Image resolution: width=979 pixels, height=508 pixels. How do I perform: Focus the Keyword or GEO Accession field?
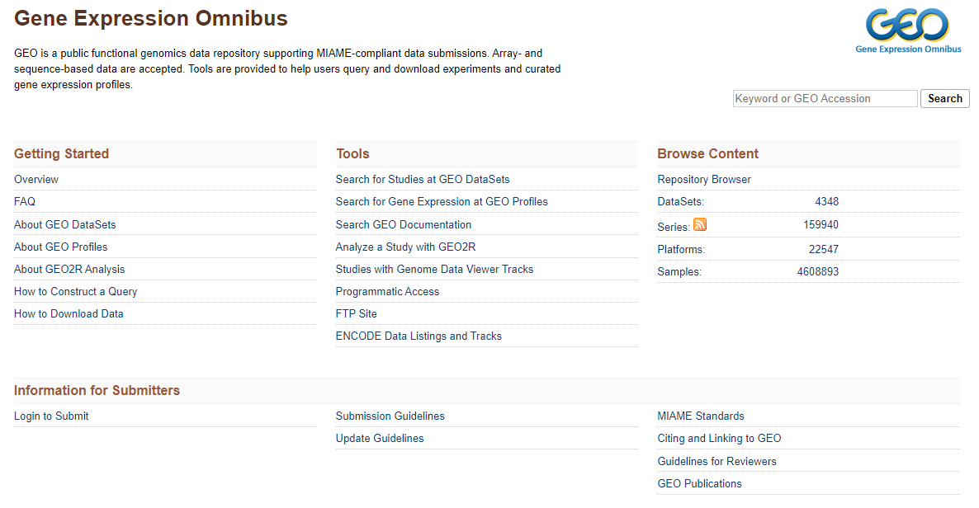(825, 99)
